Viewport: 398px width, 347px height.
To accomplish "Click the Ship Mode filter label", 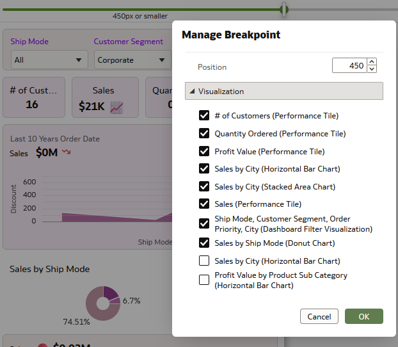I will 29,42.
